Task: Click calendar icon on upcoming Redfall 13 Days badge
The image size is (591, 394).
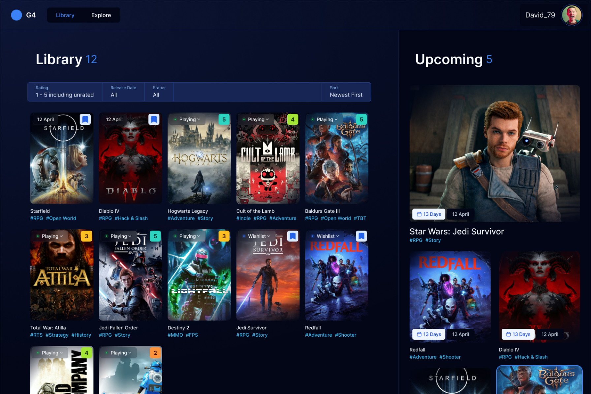Action: pos(419,334)
